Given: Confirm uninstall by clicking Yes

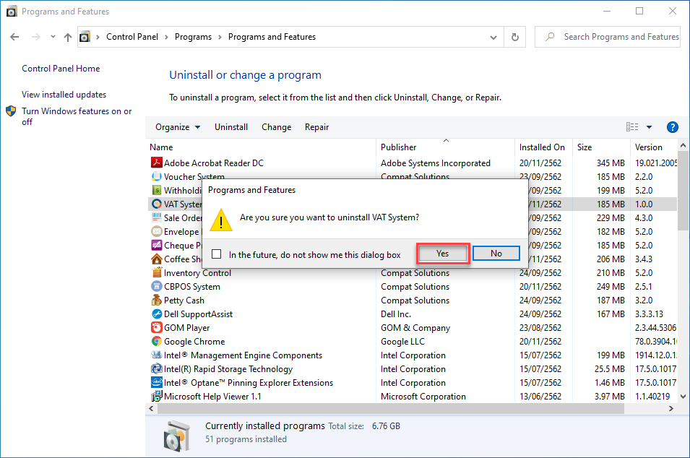Looking at the screenshot, I should coord(443,254).
